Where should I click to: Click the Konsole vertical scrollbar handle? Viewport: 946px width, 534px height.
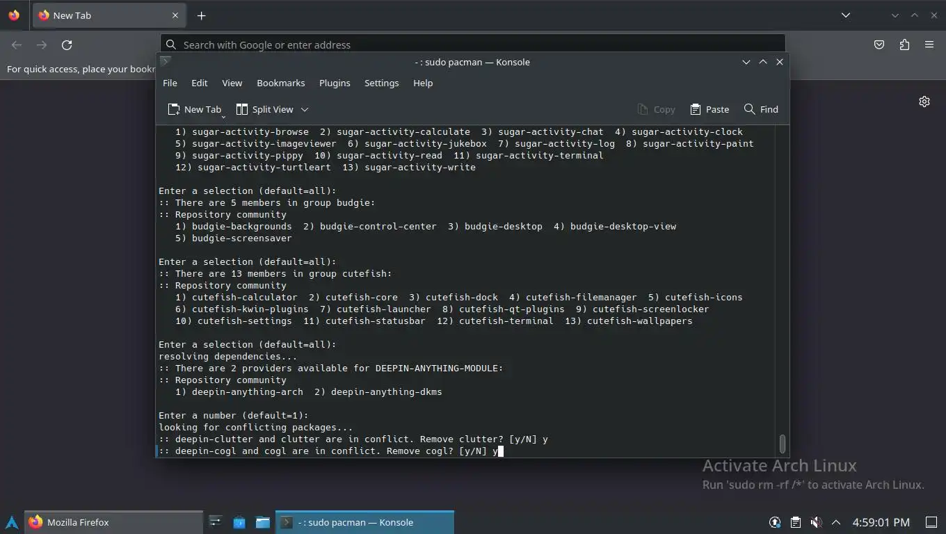pos(783,444)
